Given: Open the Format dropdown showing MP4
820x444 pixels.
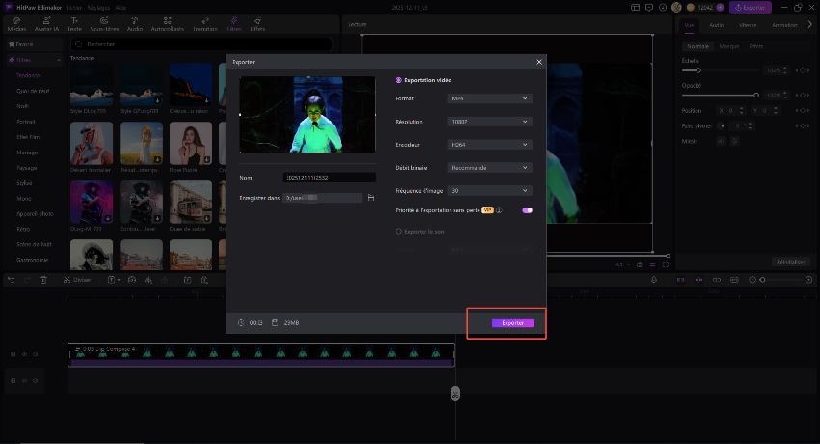Looking at the screenshot, I should [x=489, y=98].
